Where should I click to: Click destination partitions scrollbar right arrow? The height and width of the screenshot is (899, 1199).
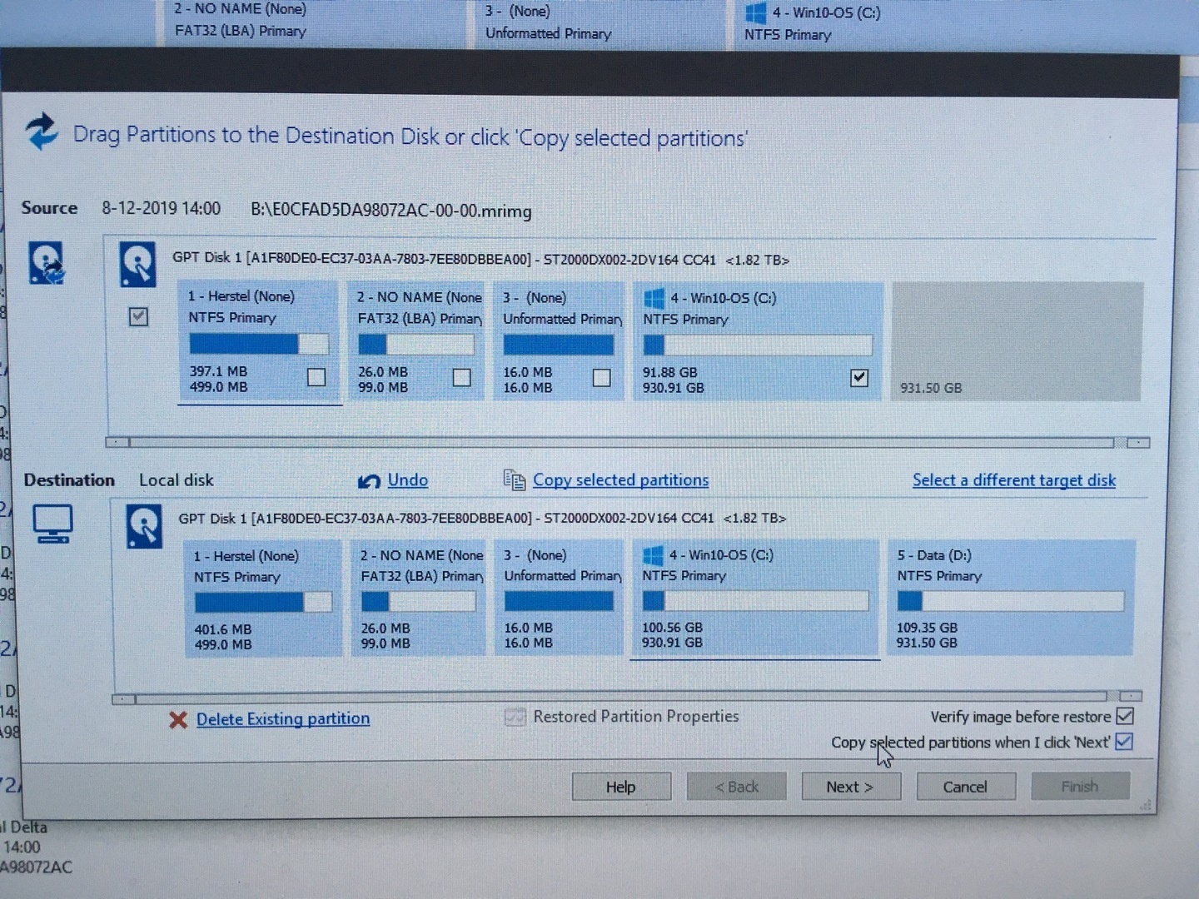tap(1131, 696)
